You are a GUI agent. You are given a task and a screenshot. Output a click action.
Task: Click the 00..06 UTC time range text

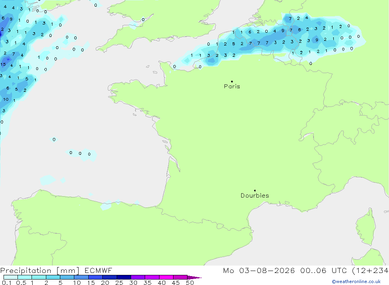click(323, 271)
